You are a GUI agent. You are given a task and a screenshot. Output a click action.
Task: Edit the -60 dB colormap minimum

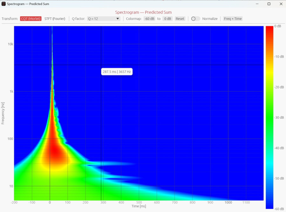coord(149,19)
